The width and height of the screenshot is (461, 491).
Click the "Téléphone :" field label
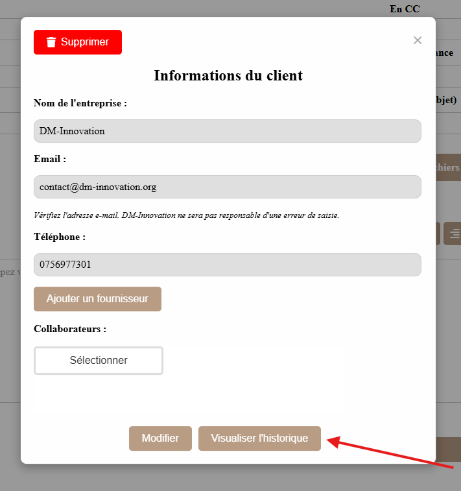point(60,237)
